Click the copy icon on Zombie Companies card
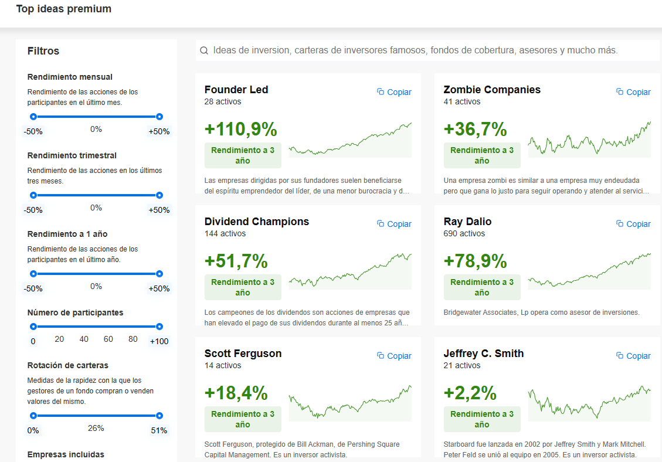Viewport: 662px width, 462px height. coord(619,91)
